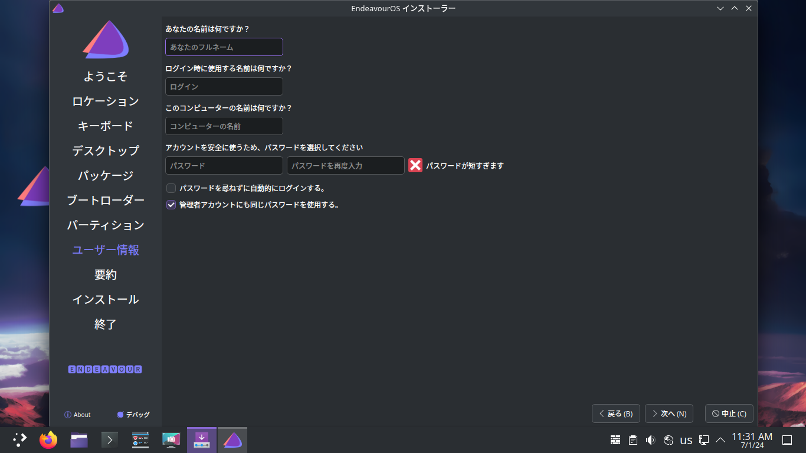Open the display configuration tray icon
The height and width of the screenshot is (453, 806).
(x=704, y=440)
